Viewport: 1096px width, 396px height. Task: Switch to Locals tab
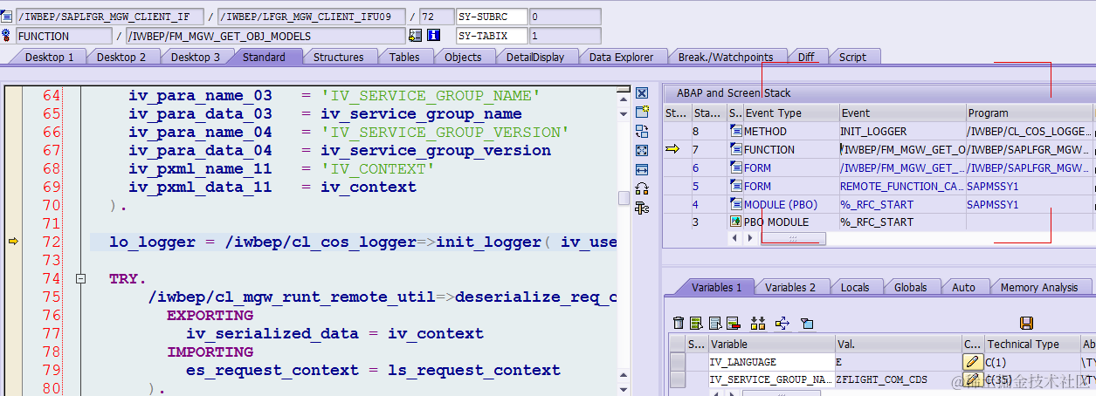click(x=855, y=287)
